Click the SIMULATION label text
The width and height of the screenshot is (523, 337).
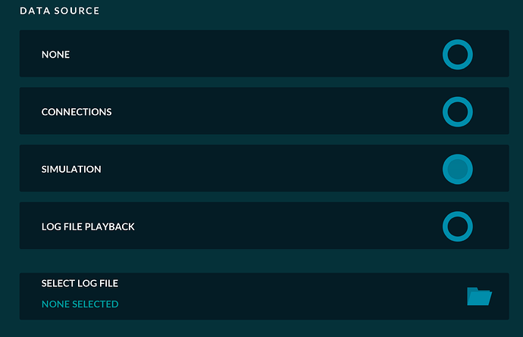pos(71,169)
